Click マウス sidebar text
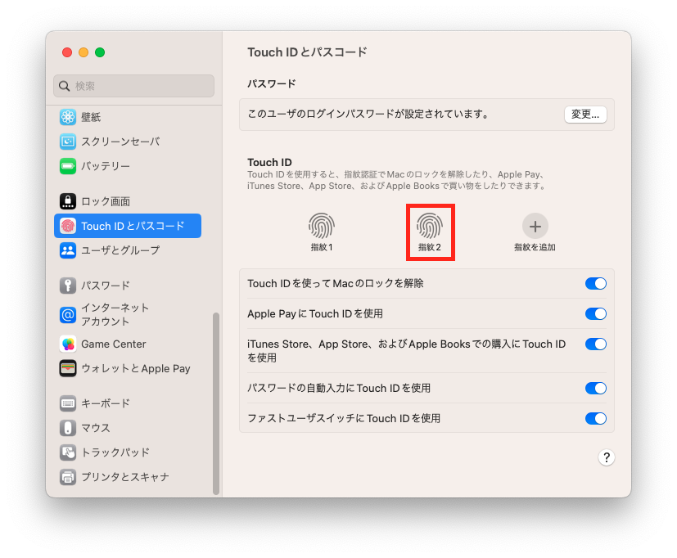The width and height of the screenshot is (677, 558). pos(96,428)
